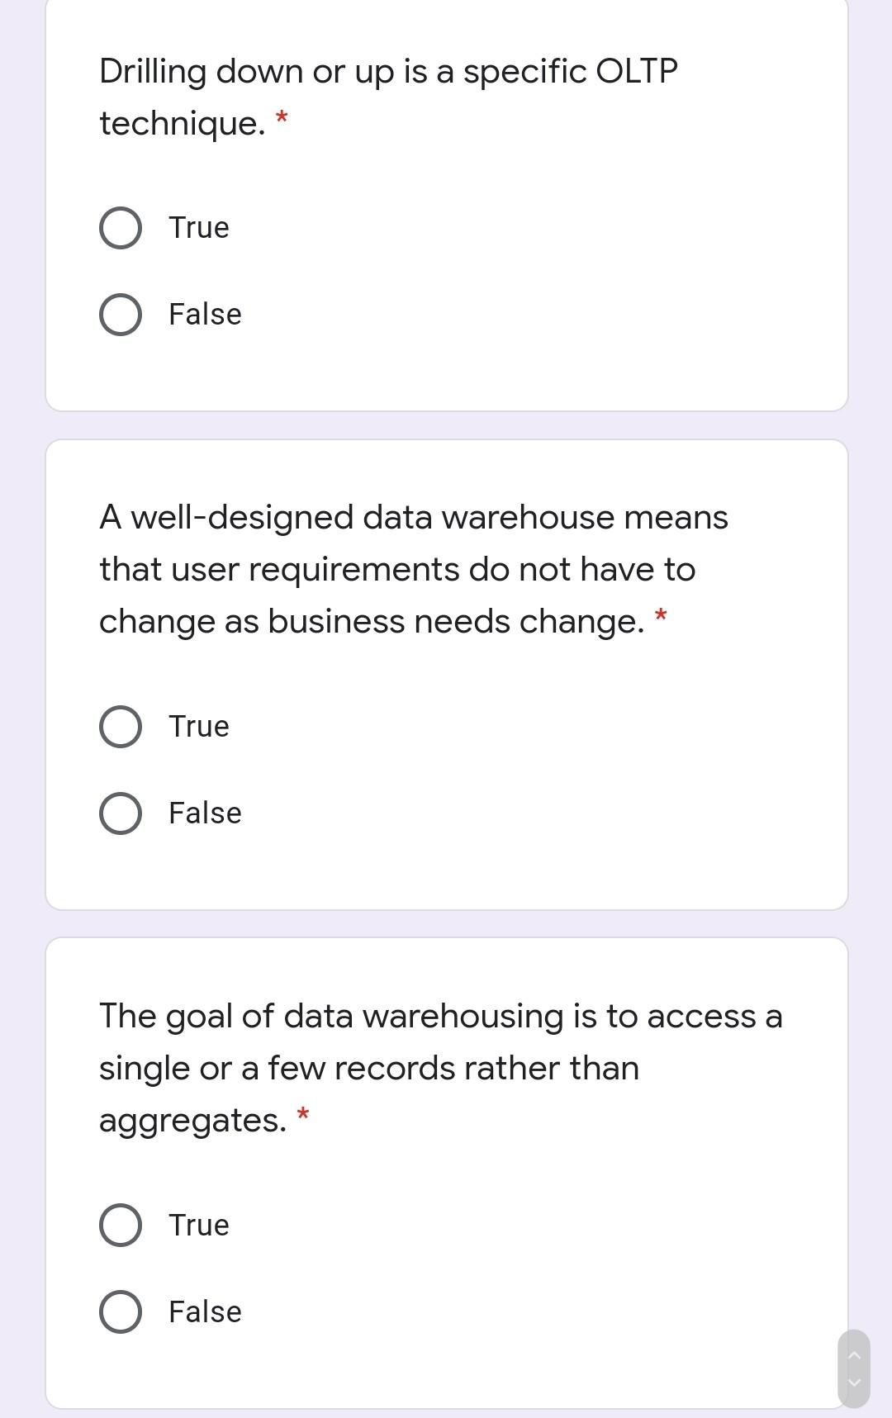Click the True label next to the first radio
892x1418 pixels.
tap(198, 227)
